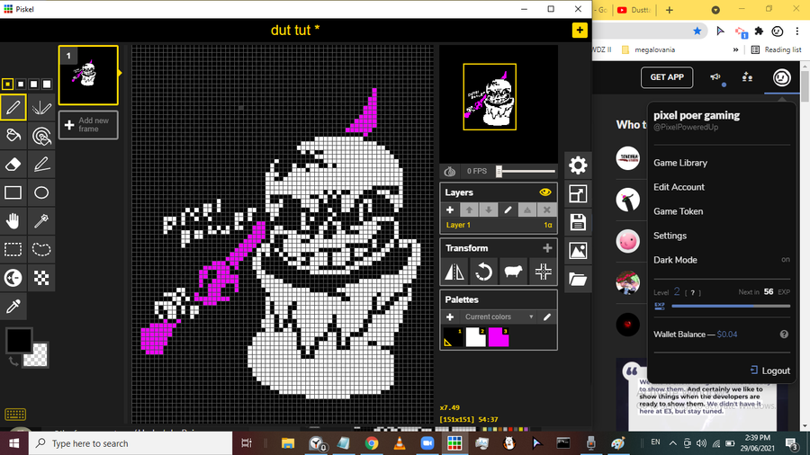Viewport: 810px width, 455px height.
Task: Open File Explorer from taskbar
Action: 288,443
